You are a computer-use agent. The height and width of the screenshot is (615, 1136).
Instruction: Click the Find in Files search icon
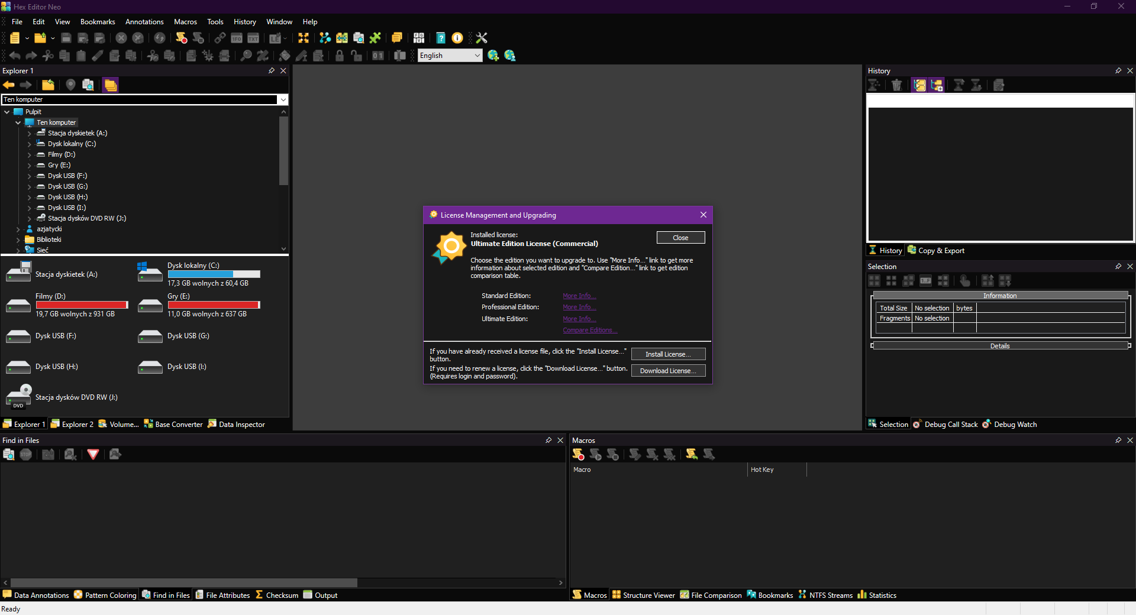tap(9, 454)
